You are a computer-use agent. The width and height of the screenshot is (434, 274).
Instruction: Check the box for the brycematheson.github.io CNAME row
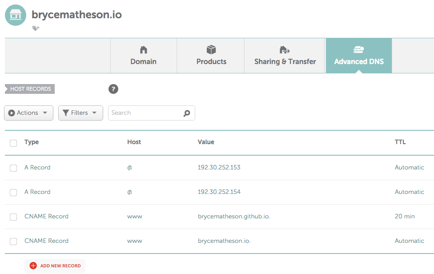(13, 217)
